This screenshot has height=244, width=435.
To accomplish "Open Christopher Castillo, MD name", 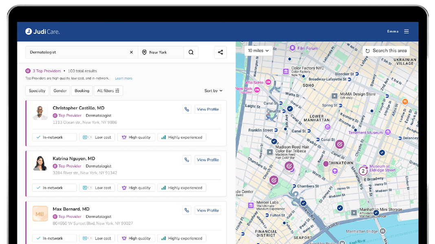I will click(79, 108).
